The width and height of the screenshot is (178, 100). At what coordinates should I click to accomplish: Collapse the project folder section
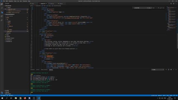tap(10, 14)
